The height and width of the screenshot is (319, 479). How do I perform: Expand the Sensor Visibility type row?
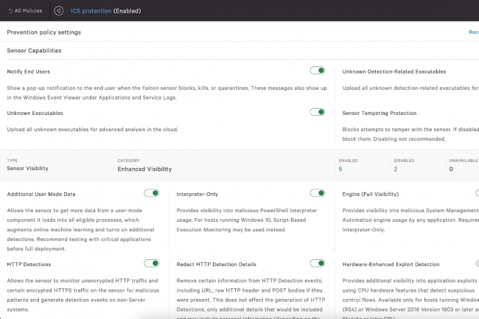[27, 169]
